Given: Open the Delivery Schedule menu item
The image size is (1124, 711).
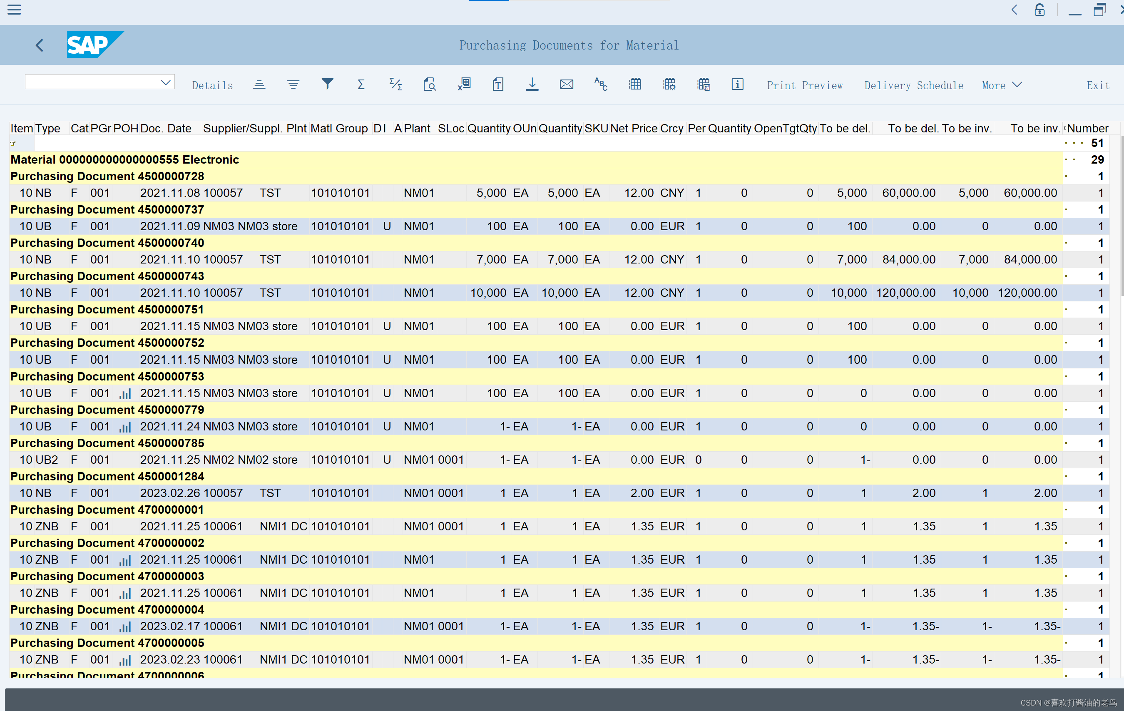Looking at the screenshot, I should [x=913, y=85].
